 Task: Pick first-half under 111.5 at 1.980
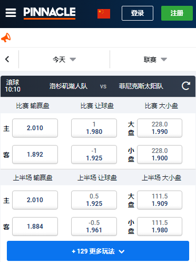click(160, 227)
